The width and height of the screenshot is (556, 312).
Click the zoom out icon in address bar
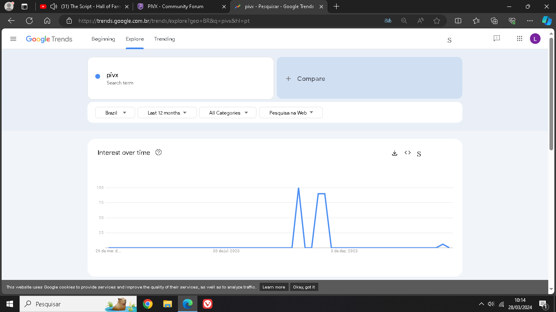[x=404, y=21]
